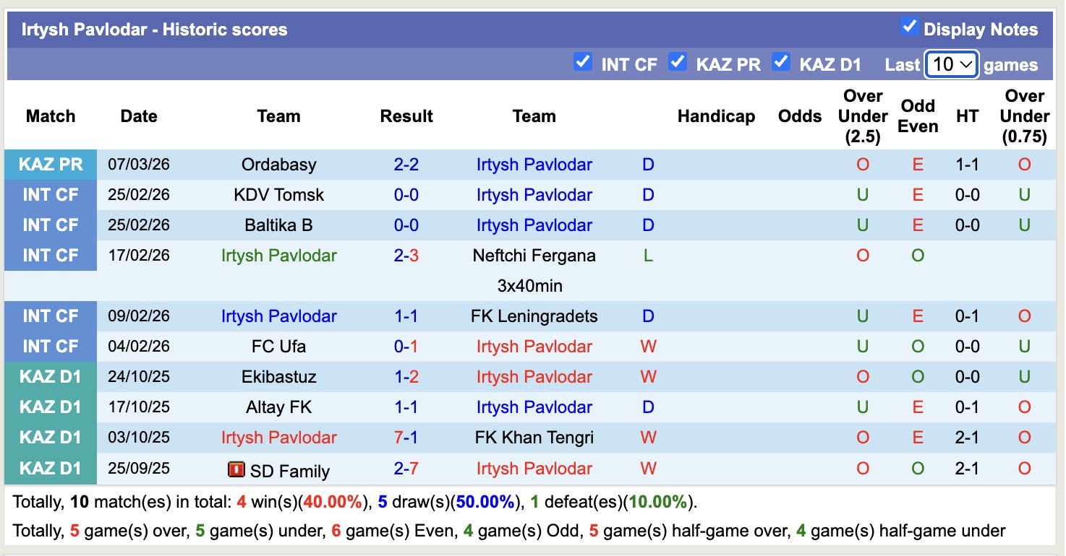This screenshot has height=556, width=1066.
Task: Open the Ekibastuz team link
Action: click(x=278, y=377)
